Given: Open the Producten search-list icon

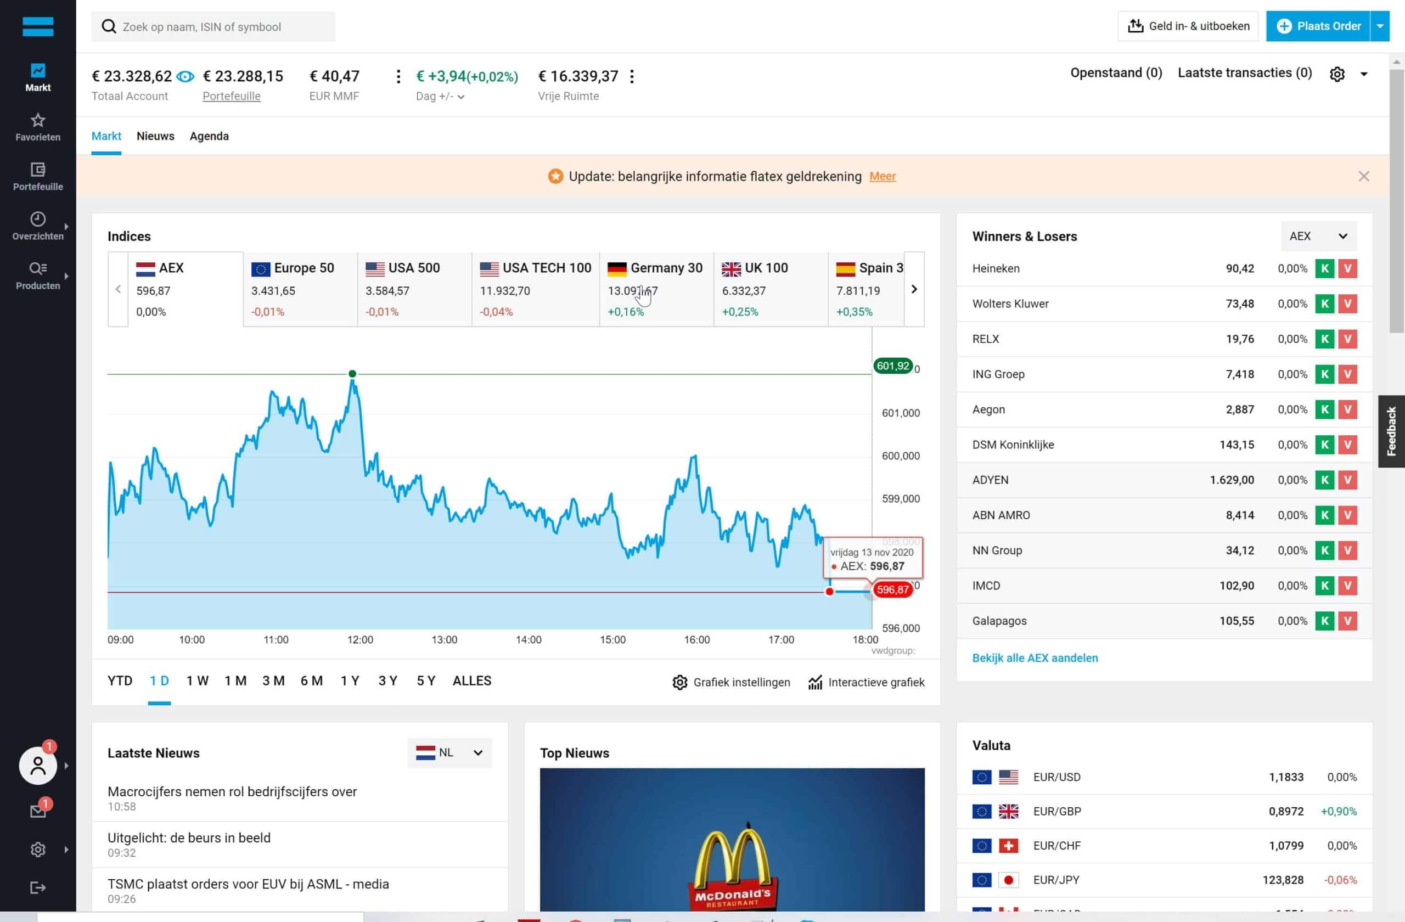Looking at the screenshot, I should coord(38,268).
